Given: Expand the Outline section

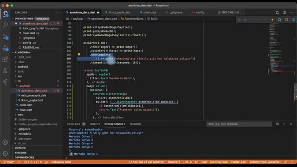Looking at the screenshot, I should (20, 148).
